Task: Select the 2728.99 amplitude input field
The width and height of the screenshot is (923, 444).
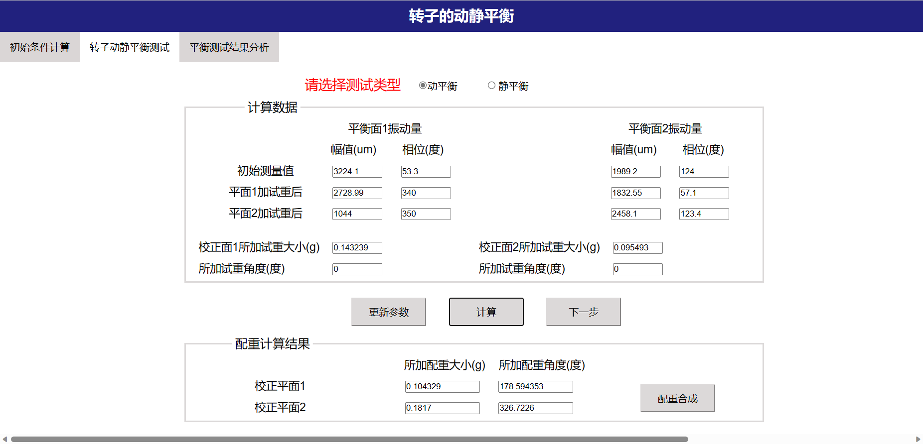Action: [x=357, y=193]
